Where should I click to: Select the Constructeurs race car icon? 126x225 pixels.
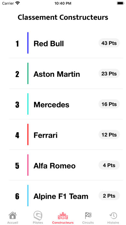[63, 216]
